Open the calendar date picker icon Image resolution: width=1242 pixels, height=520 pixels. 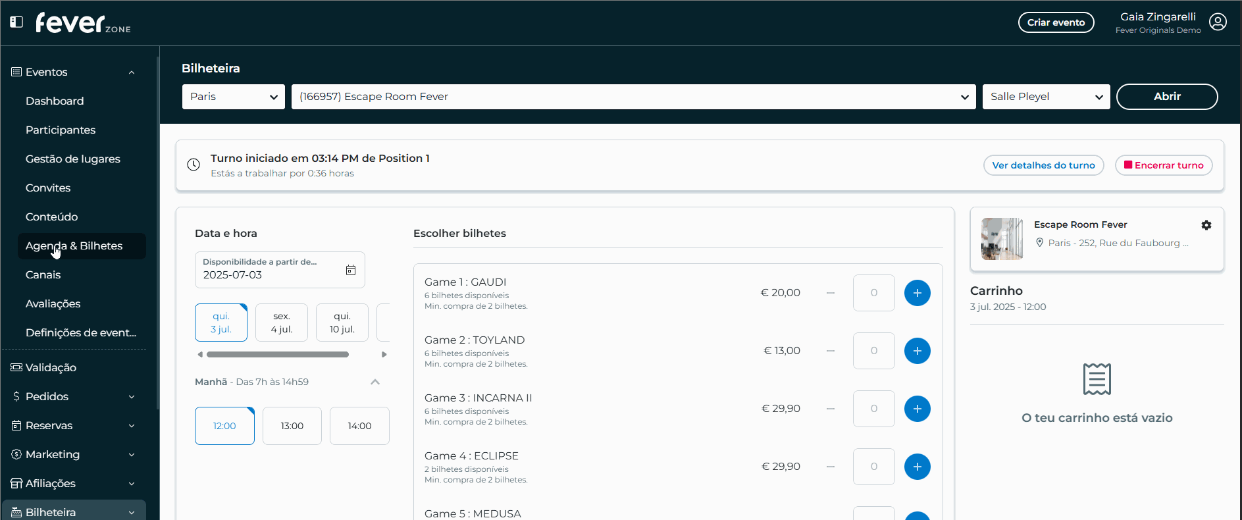[351, 270]
